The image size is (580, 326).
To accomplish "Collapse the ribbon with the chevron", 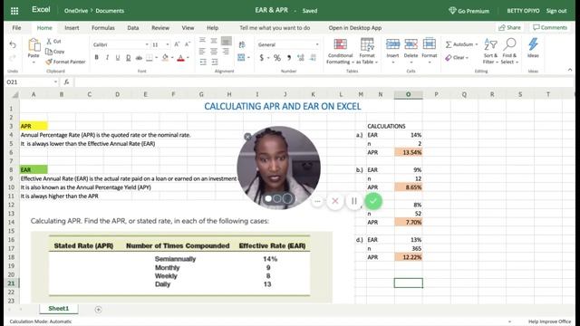I will pyautogui.click(x=570, y=70).
